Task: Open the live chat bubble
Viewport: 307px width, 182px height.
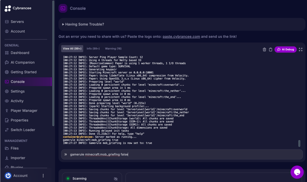Action: [x=297, y=172]
